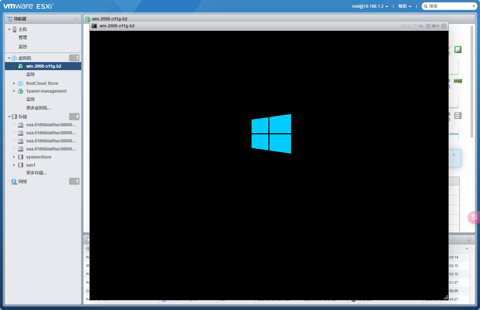Collapse the win-2008-o11g-b2 tree node
The width and height of the screenshot is (480, 310).
pos(14,66)
